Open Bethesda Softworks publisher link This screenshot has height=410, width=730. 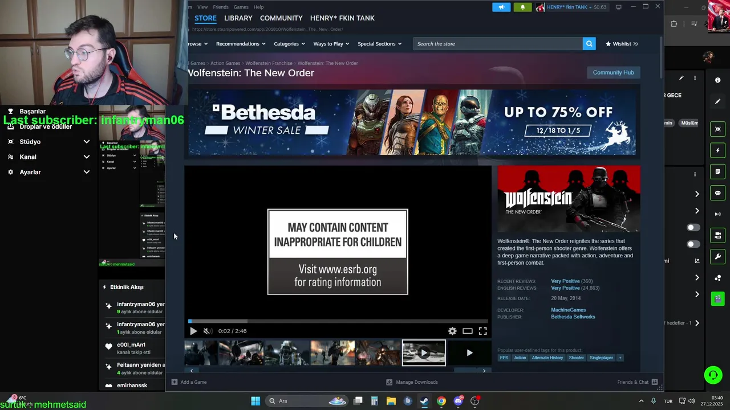[573, 317]
